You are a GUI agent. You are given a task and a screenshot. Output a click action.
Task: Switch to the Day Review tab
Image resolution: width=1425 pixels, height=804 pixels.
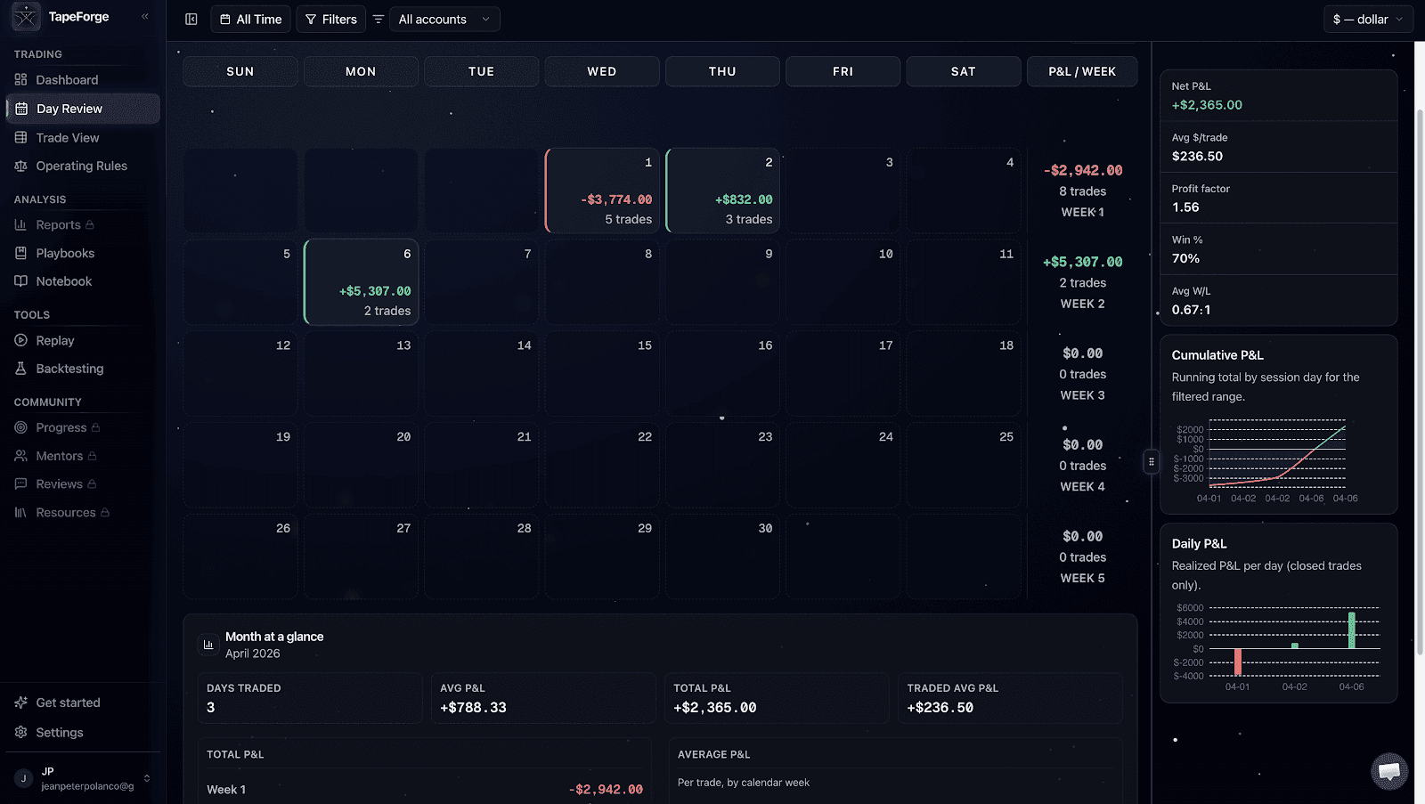(68, 108)
